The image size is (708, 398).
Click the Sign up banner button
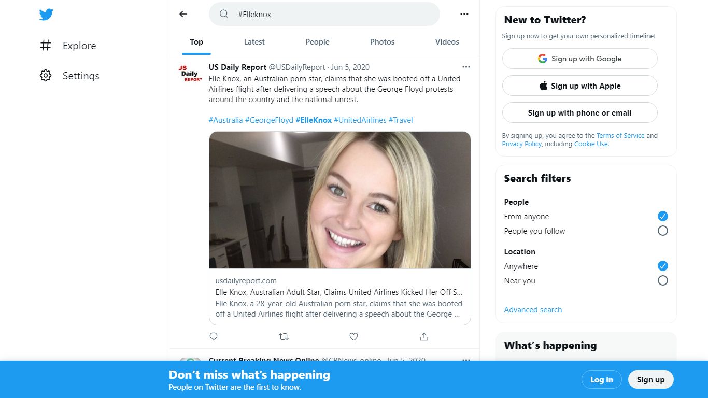(650, 379)
